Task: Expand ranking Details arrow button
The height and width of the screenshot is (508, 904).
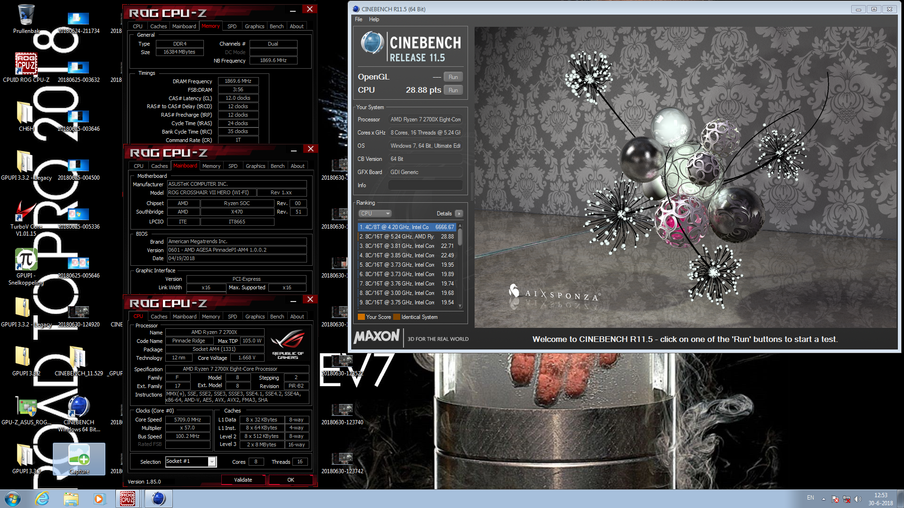Action: tap(459, 214)
